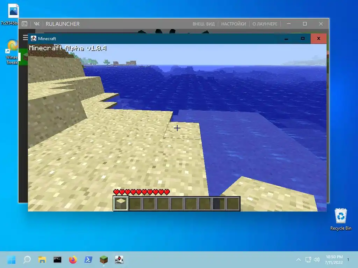Open File Explorer from the taskbar

42,260
